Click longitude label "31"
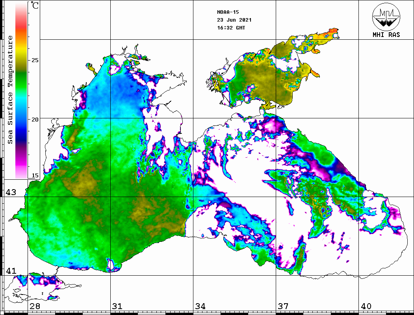 [x=117, y=306]
